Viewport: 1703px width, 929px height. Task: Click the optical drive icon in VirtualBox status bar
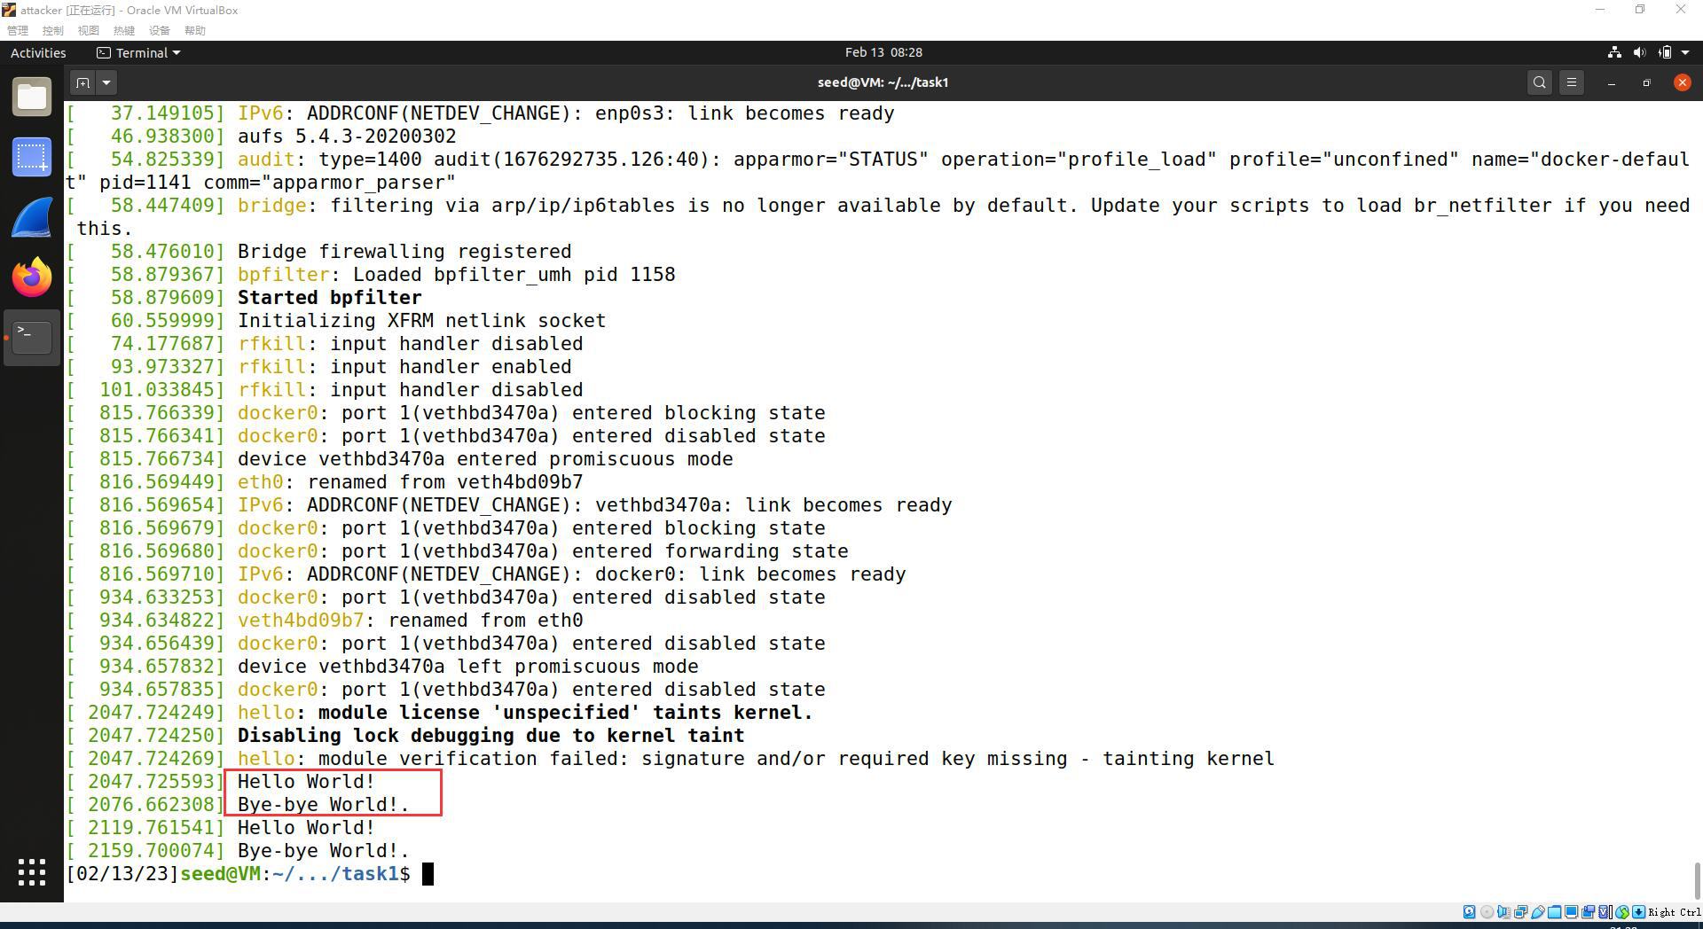1487,912
